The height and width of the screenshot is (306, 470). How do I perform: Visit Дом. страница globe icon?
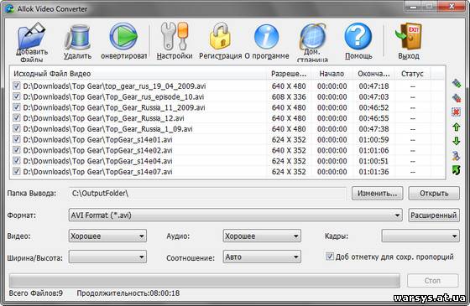point(312,36)
